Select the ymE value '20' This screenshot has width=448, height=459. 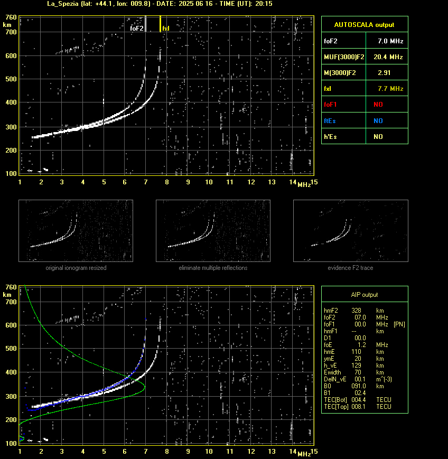coord(358,359)
